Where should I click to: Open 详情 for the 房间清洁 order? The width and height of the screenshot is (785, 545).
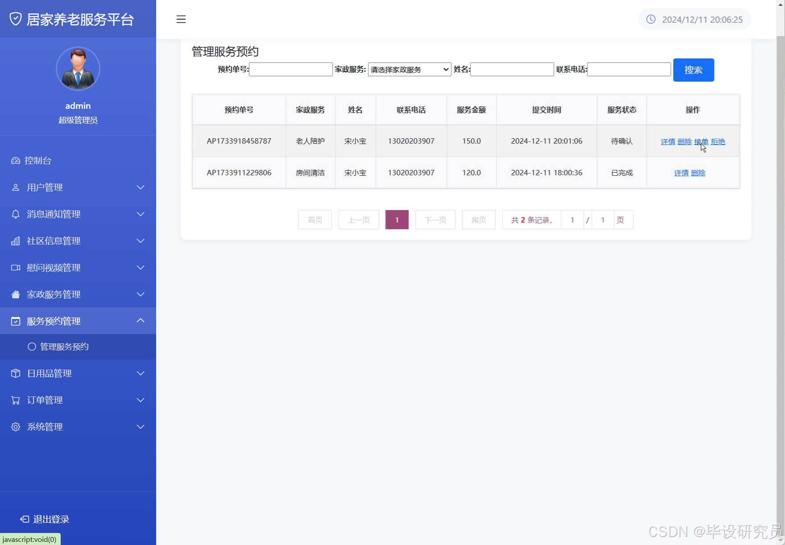point(681,173)
